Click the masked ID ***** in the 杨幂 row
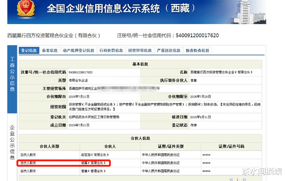 coord(206,163)
